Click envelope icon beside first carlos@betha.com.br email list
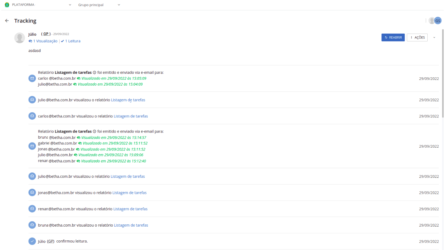The width and height of the screenshot is (445, 250). 32,78
